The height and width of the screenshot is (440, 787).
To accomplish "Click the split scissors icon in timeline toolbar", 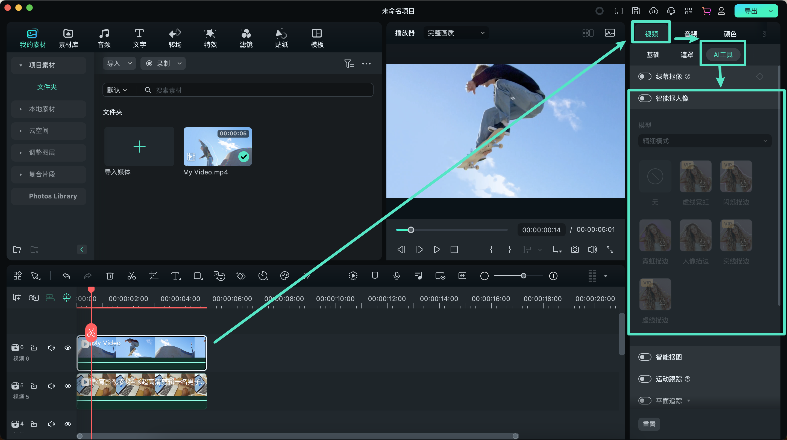I will (131, 276).
